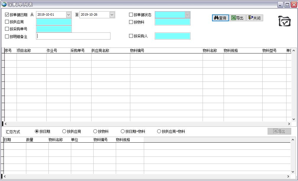Click the 关闭 exit door button
The image size is (298, 181).
coord(254,18)
